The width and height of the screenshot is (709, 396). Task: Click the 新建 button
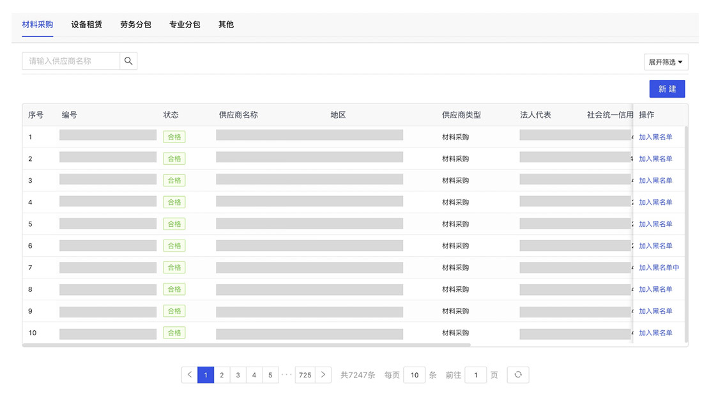(x=667, y=89)
